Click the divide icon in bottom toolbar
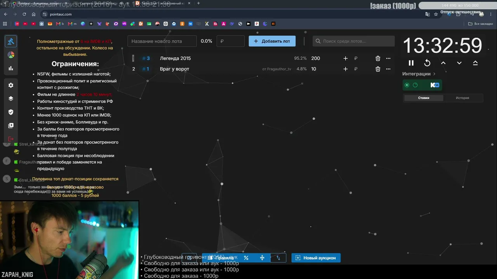The width and height of the screenshot is (497, 279). click(262, 258)
